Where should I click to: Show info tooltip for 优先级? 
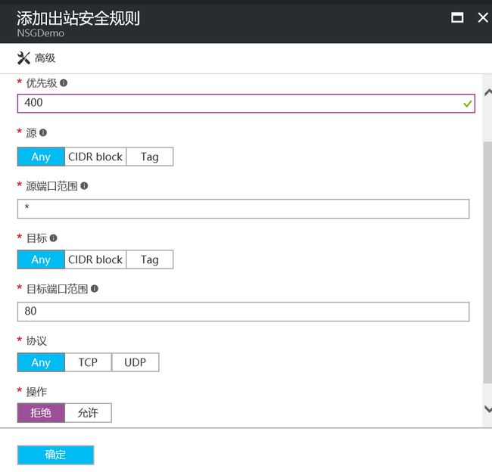64,82
